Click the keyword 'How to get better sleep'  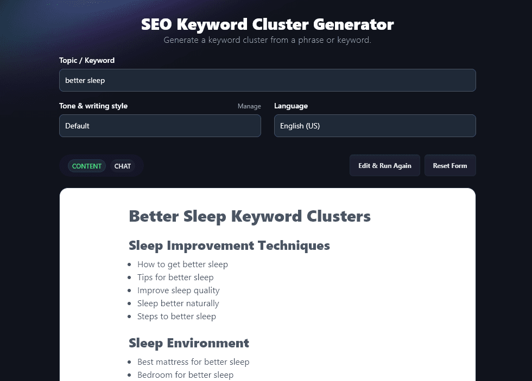pos(182,264)
